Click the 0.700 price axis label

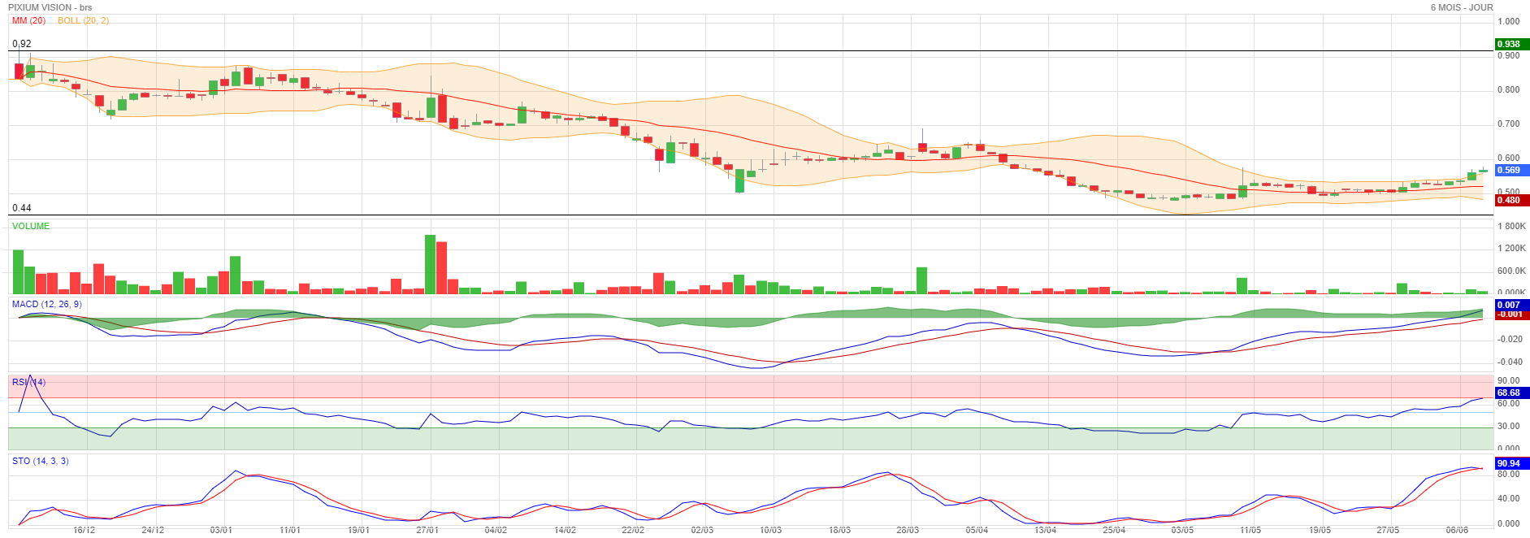(x=1509, y=124)
